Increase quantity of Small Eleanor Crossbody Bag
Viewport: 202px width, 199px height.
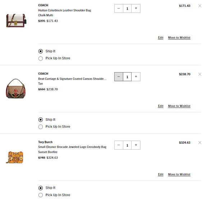click(x=136, y=145)
